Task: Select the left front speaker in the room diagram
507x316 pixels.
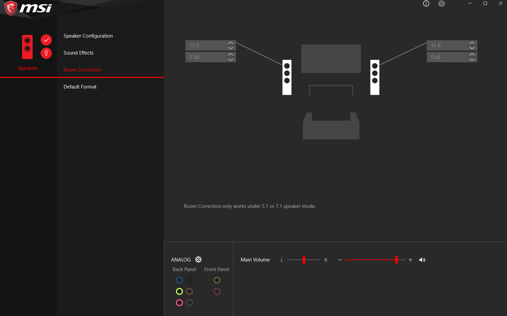Action: tap(287, 77)
